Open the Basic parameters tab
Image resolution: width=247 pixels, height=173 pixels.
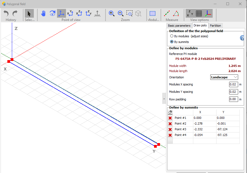(x=179, y=26)
